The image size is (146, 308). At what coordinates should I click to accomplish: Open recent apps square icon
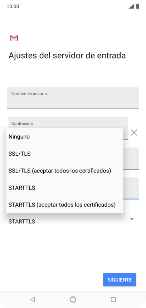[x=113, y=299]
